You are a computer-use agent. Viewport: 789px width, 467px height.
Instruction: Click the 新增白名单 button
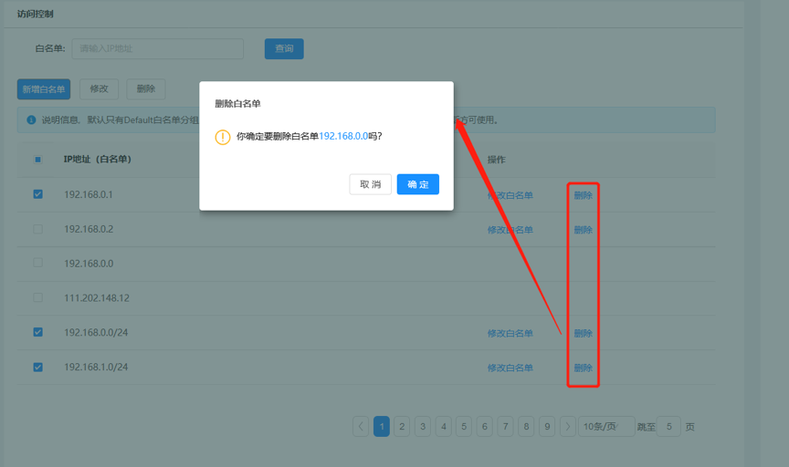44,89
